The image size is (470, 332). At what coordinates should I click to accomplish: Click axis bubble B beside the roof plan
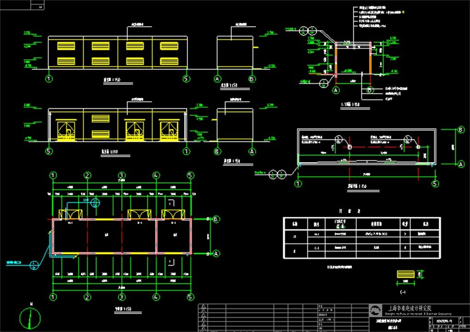tap(460, 130)
